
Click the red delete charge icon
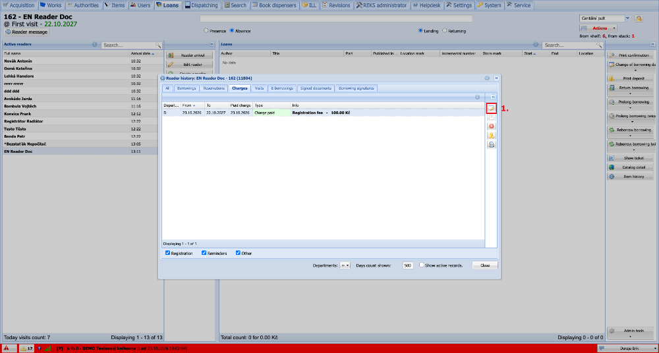pyautogui.click(x=492, y=126)
